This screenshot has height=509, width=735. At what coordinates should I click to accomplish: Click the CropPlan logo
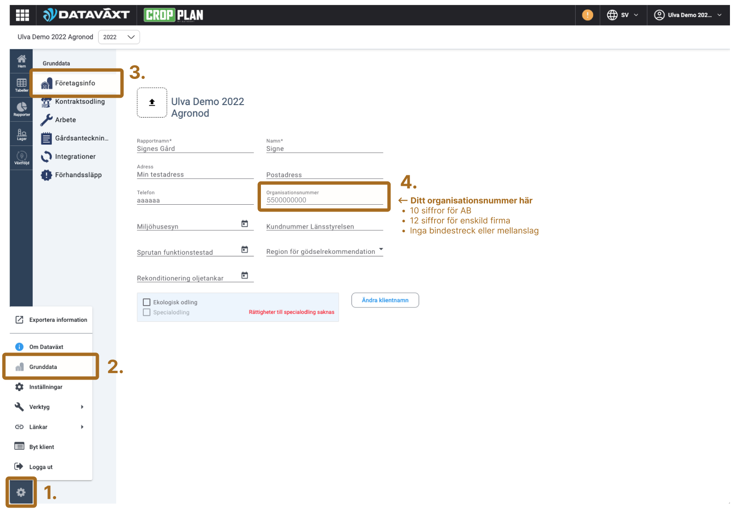tap(174, 15)
